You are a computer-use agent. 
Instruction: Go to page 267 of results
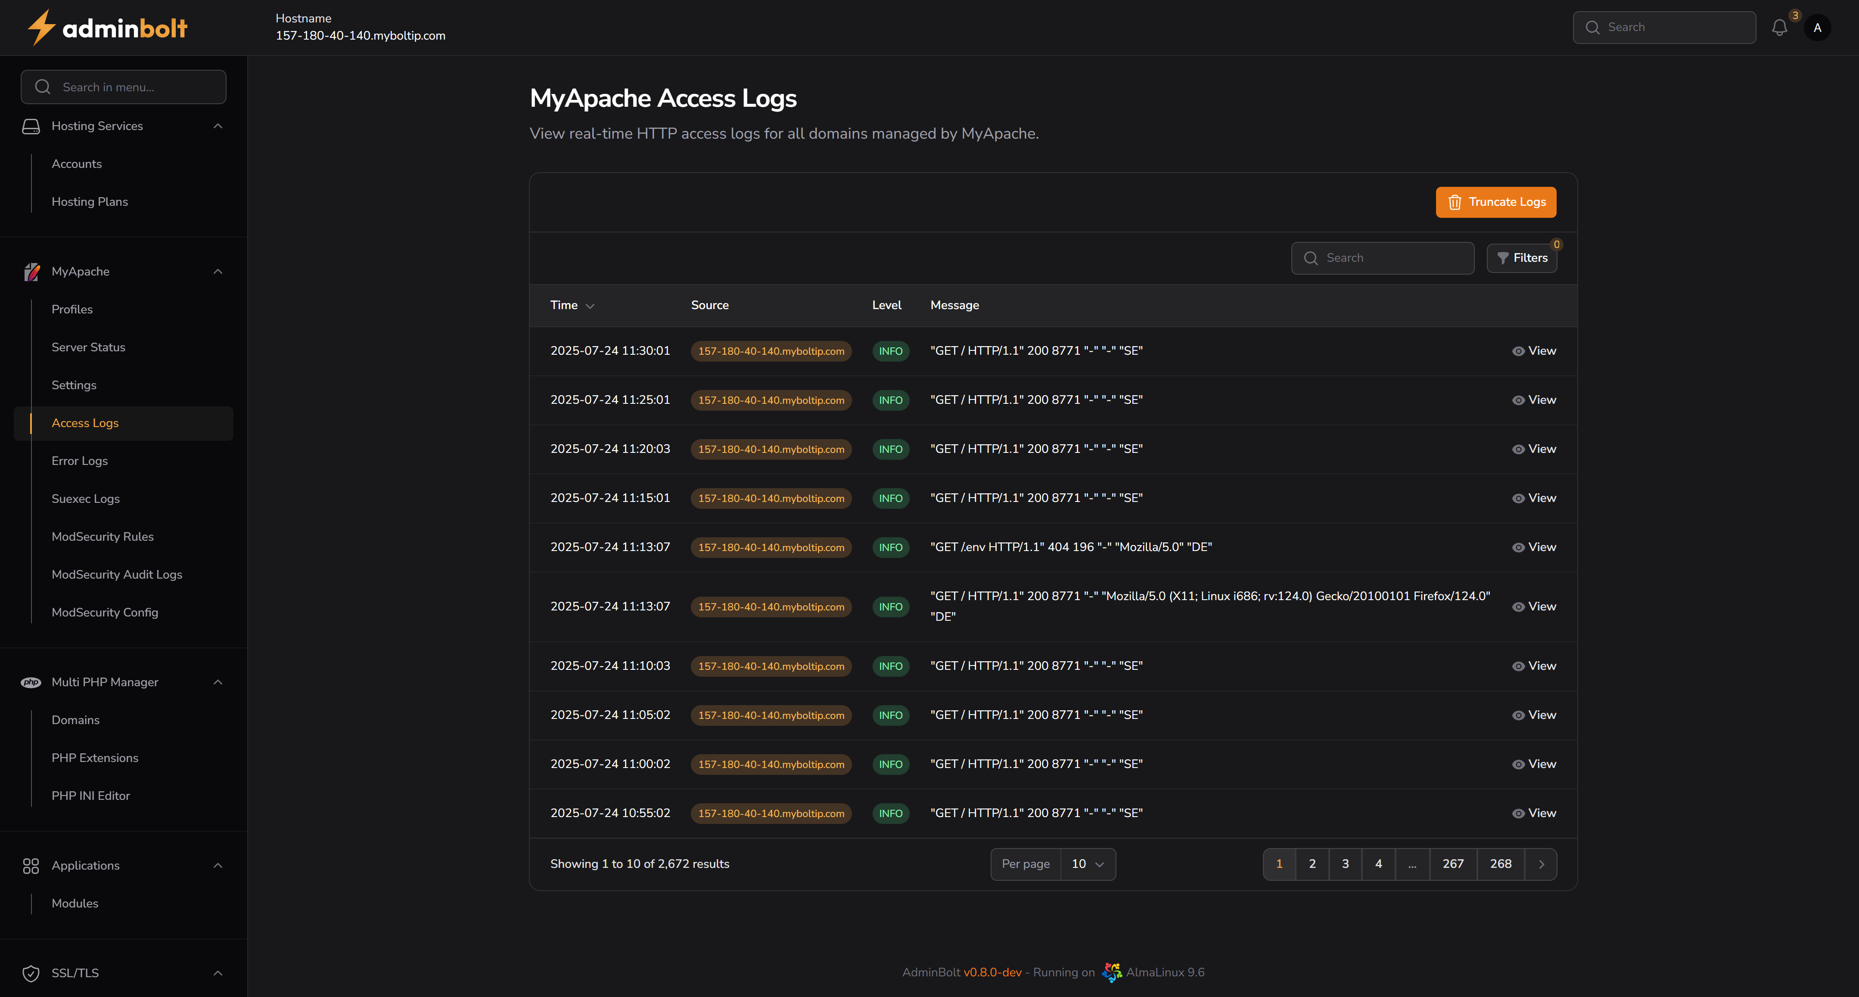[1453, 864]
